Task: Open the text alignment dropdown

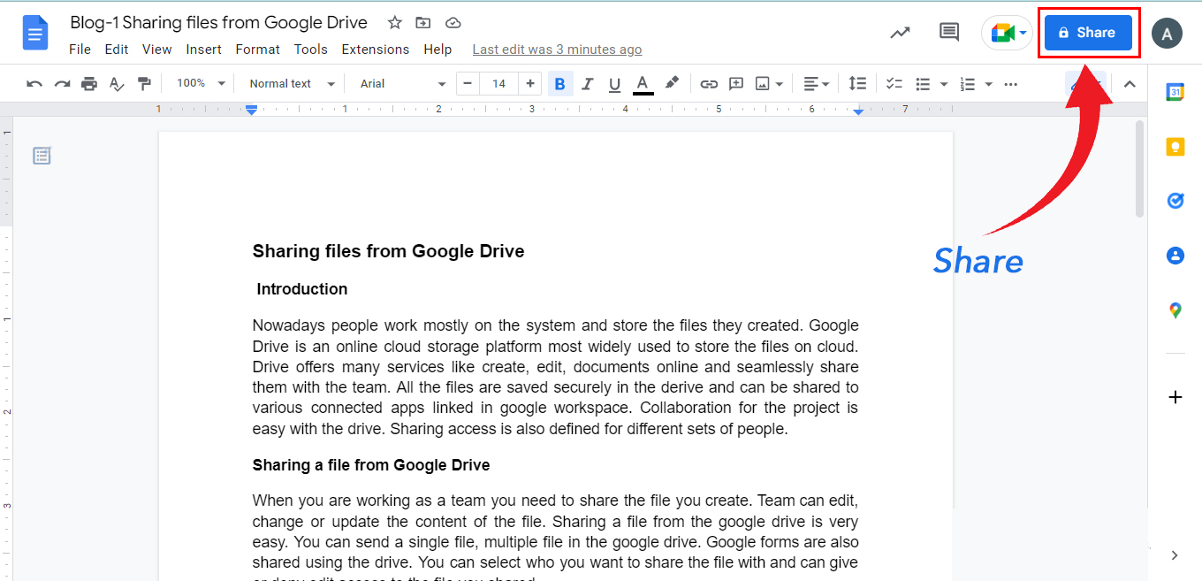Action: (x=817, y=84)
